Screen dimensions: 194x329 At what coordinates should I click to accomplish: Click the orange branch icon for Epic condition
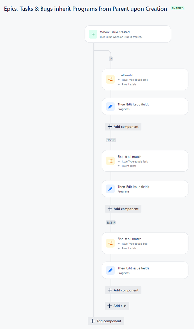pos(110,79)
